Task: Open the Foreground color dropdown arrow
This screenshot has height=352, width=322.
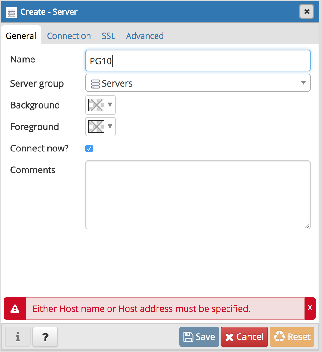Action: pyautogui.click(x=110, y=126)
